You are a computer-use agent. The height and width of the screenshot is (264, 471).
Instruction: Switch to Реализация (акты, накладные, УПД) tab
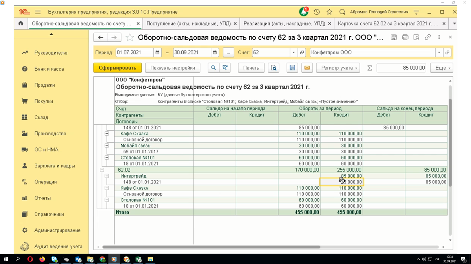tap(285, 23)
